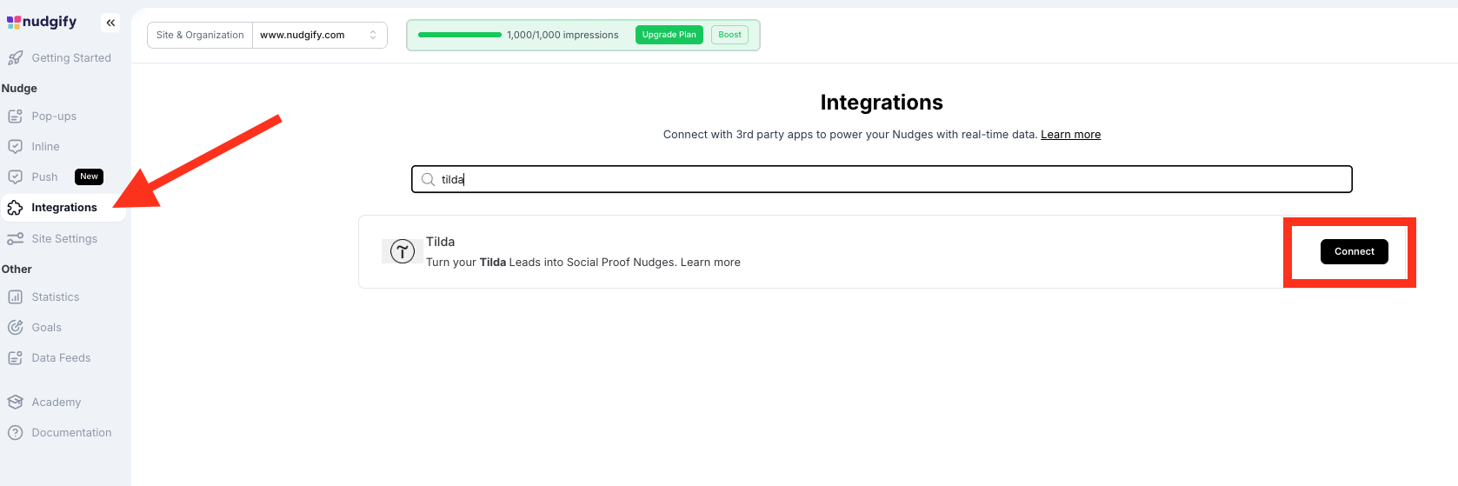The image size is (1458, 486).
Task: Click the integrations search field
Action: click(882, 180)
